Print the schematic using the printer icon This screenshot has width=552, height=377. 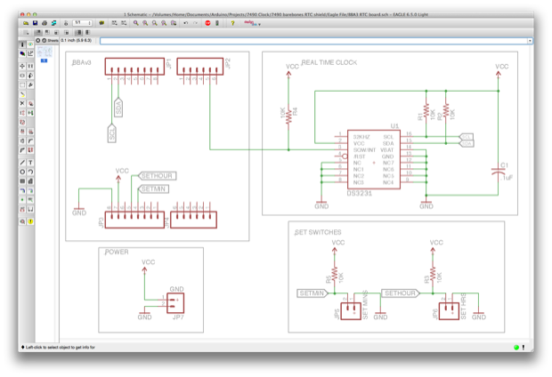click(x=45, y=23)
